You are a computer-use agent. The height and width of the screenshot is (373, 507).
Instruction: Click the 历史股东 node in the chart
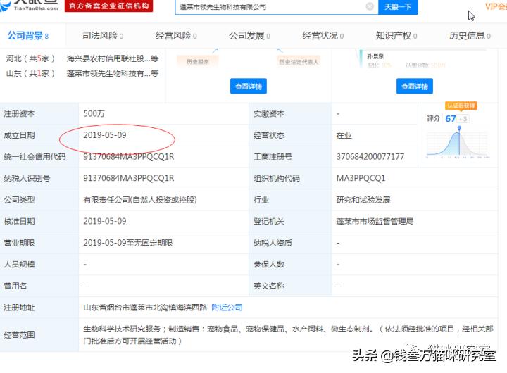pos(198,61)
